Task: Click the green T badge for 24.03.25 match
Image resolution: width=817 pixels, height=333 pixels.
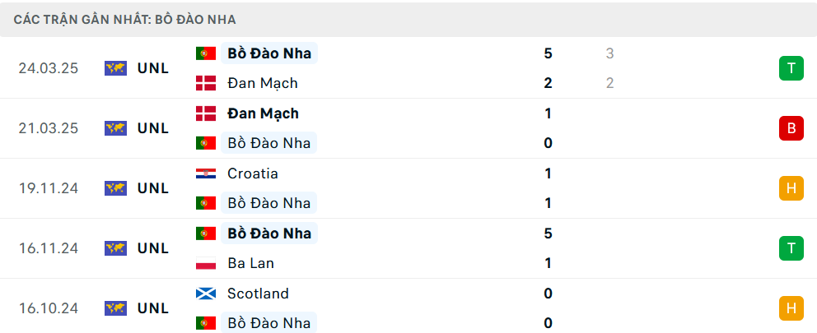Action: pos(791,68)
